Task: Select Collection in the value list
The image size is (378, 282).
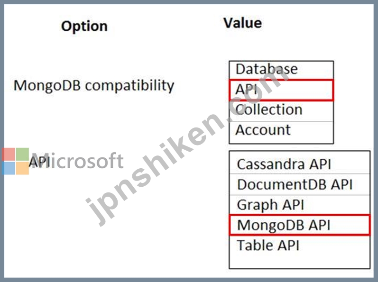Action: click(x=281, y=111)
